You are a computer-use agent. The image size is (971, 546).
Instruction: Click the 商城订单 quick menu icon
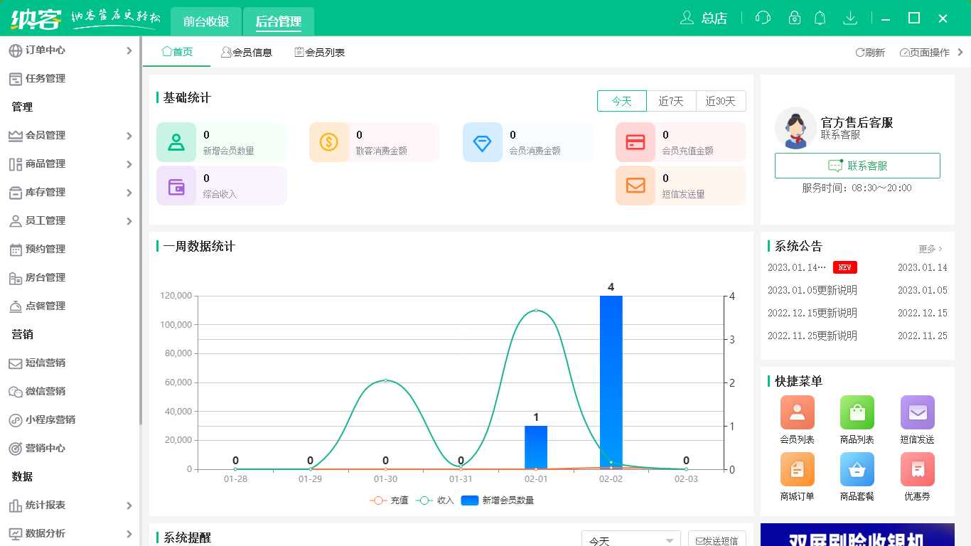[x=797, y=469]
